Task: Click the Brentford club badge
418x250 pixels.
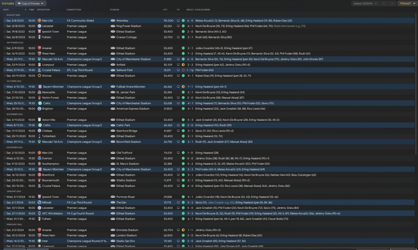Action: coord(39,175)
